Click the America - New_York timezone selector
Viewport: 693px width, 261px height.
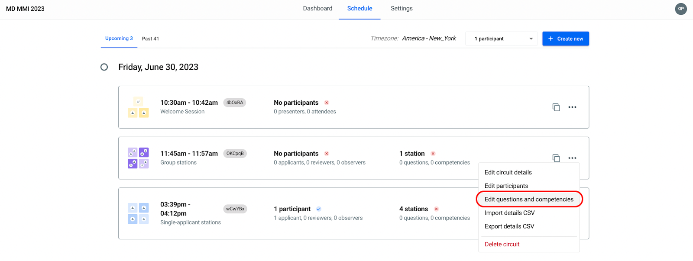pos(429,39)
